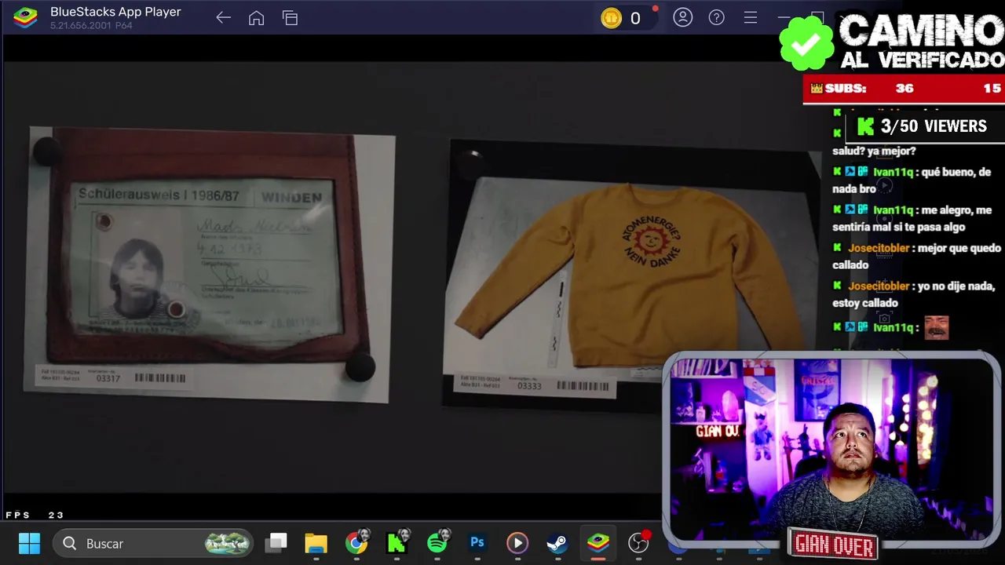Open the BlueStacks help question mark

(x=716, y=17)
